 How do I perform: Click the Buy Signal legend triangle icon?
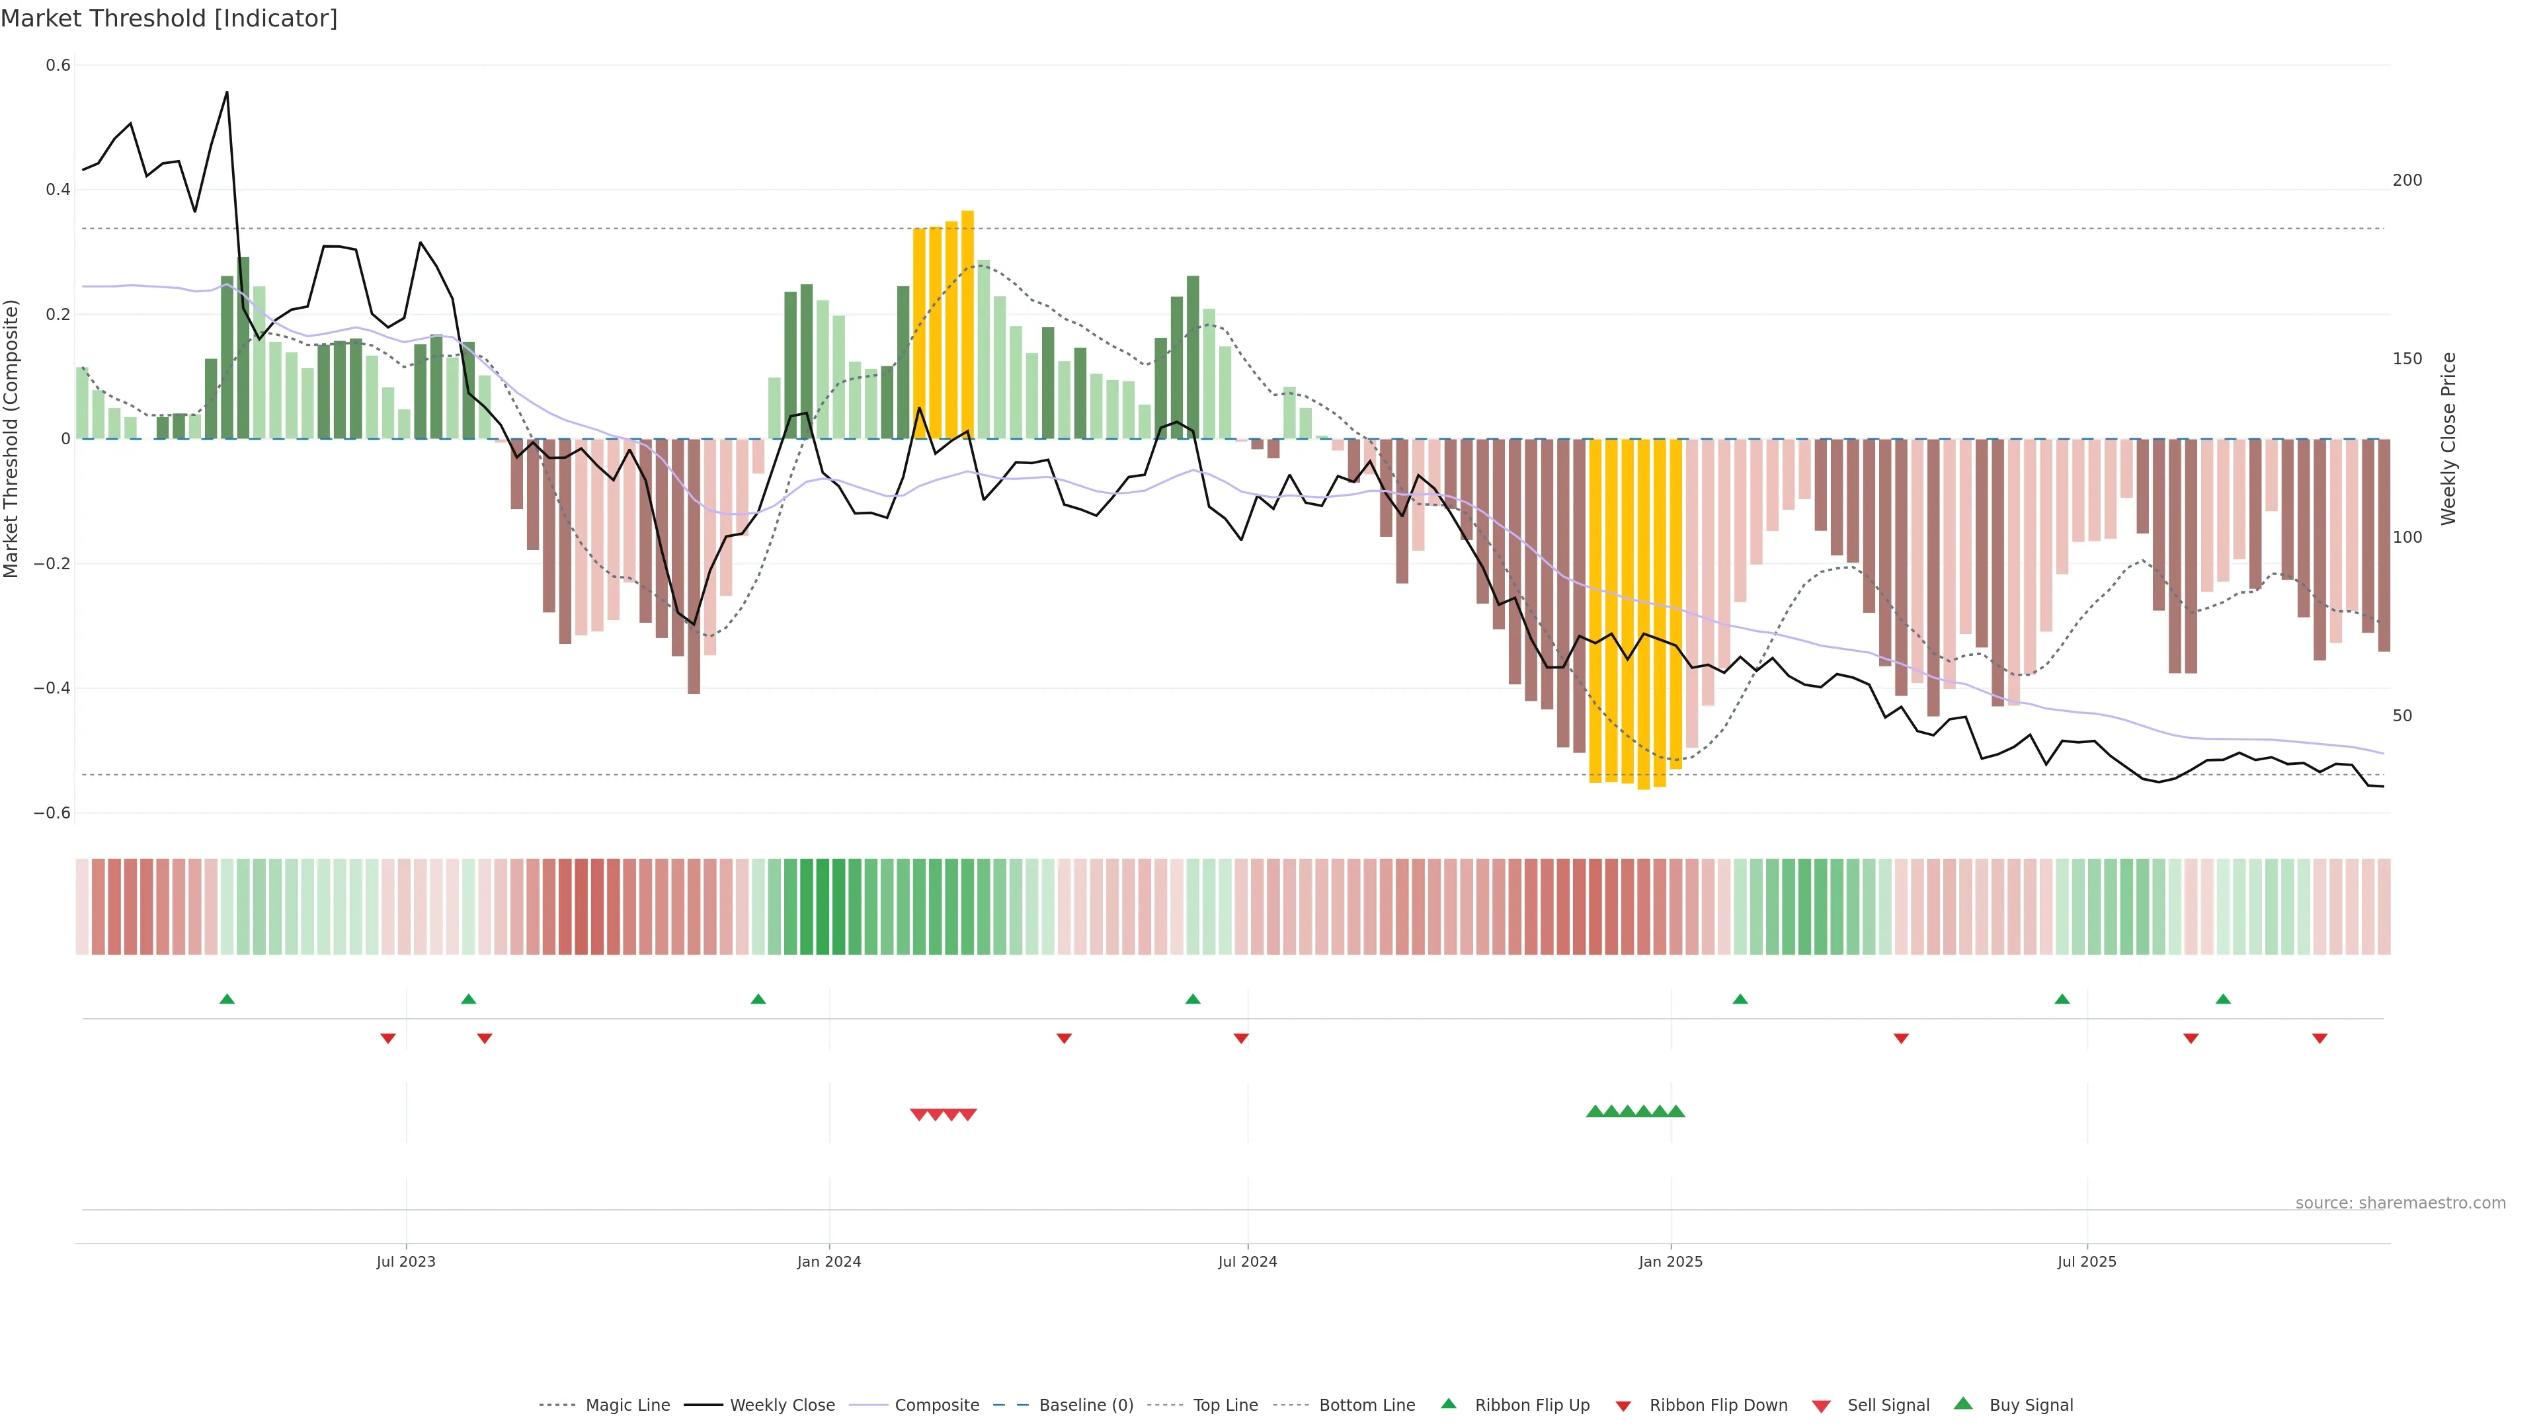click(1963, 1404)
